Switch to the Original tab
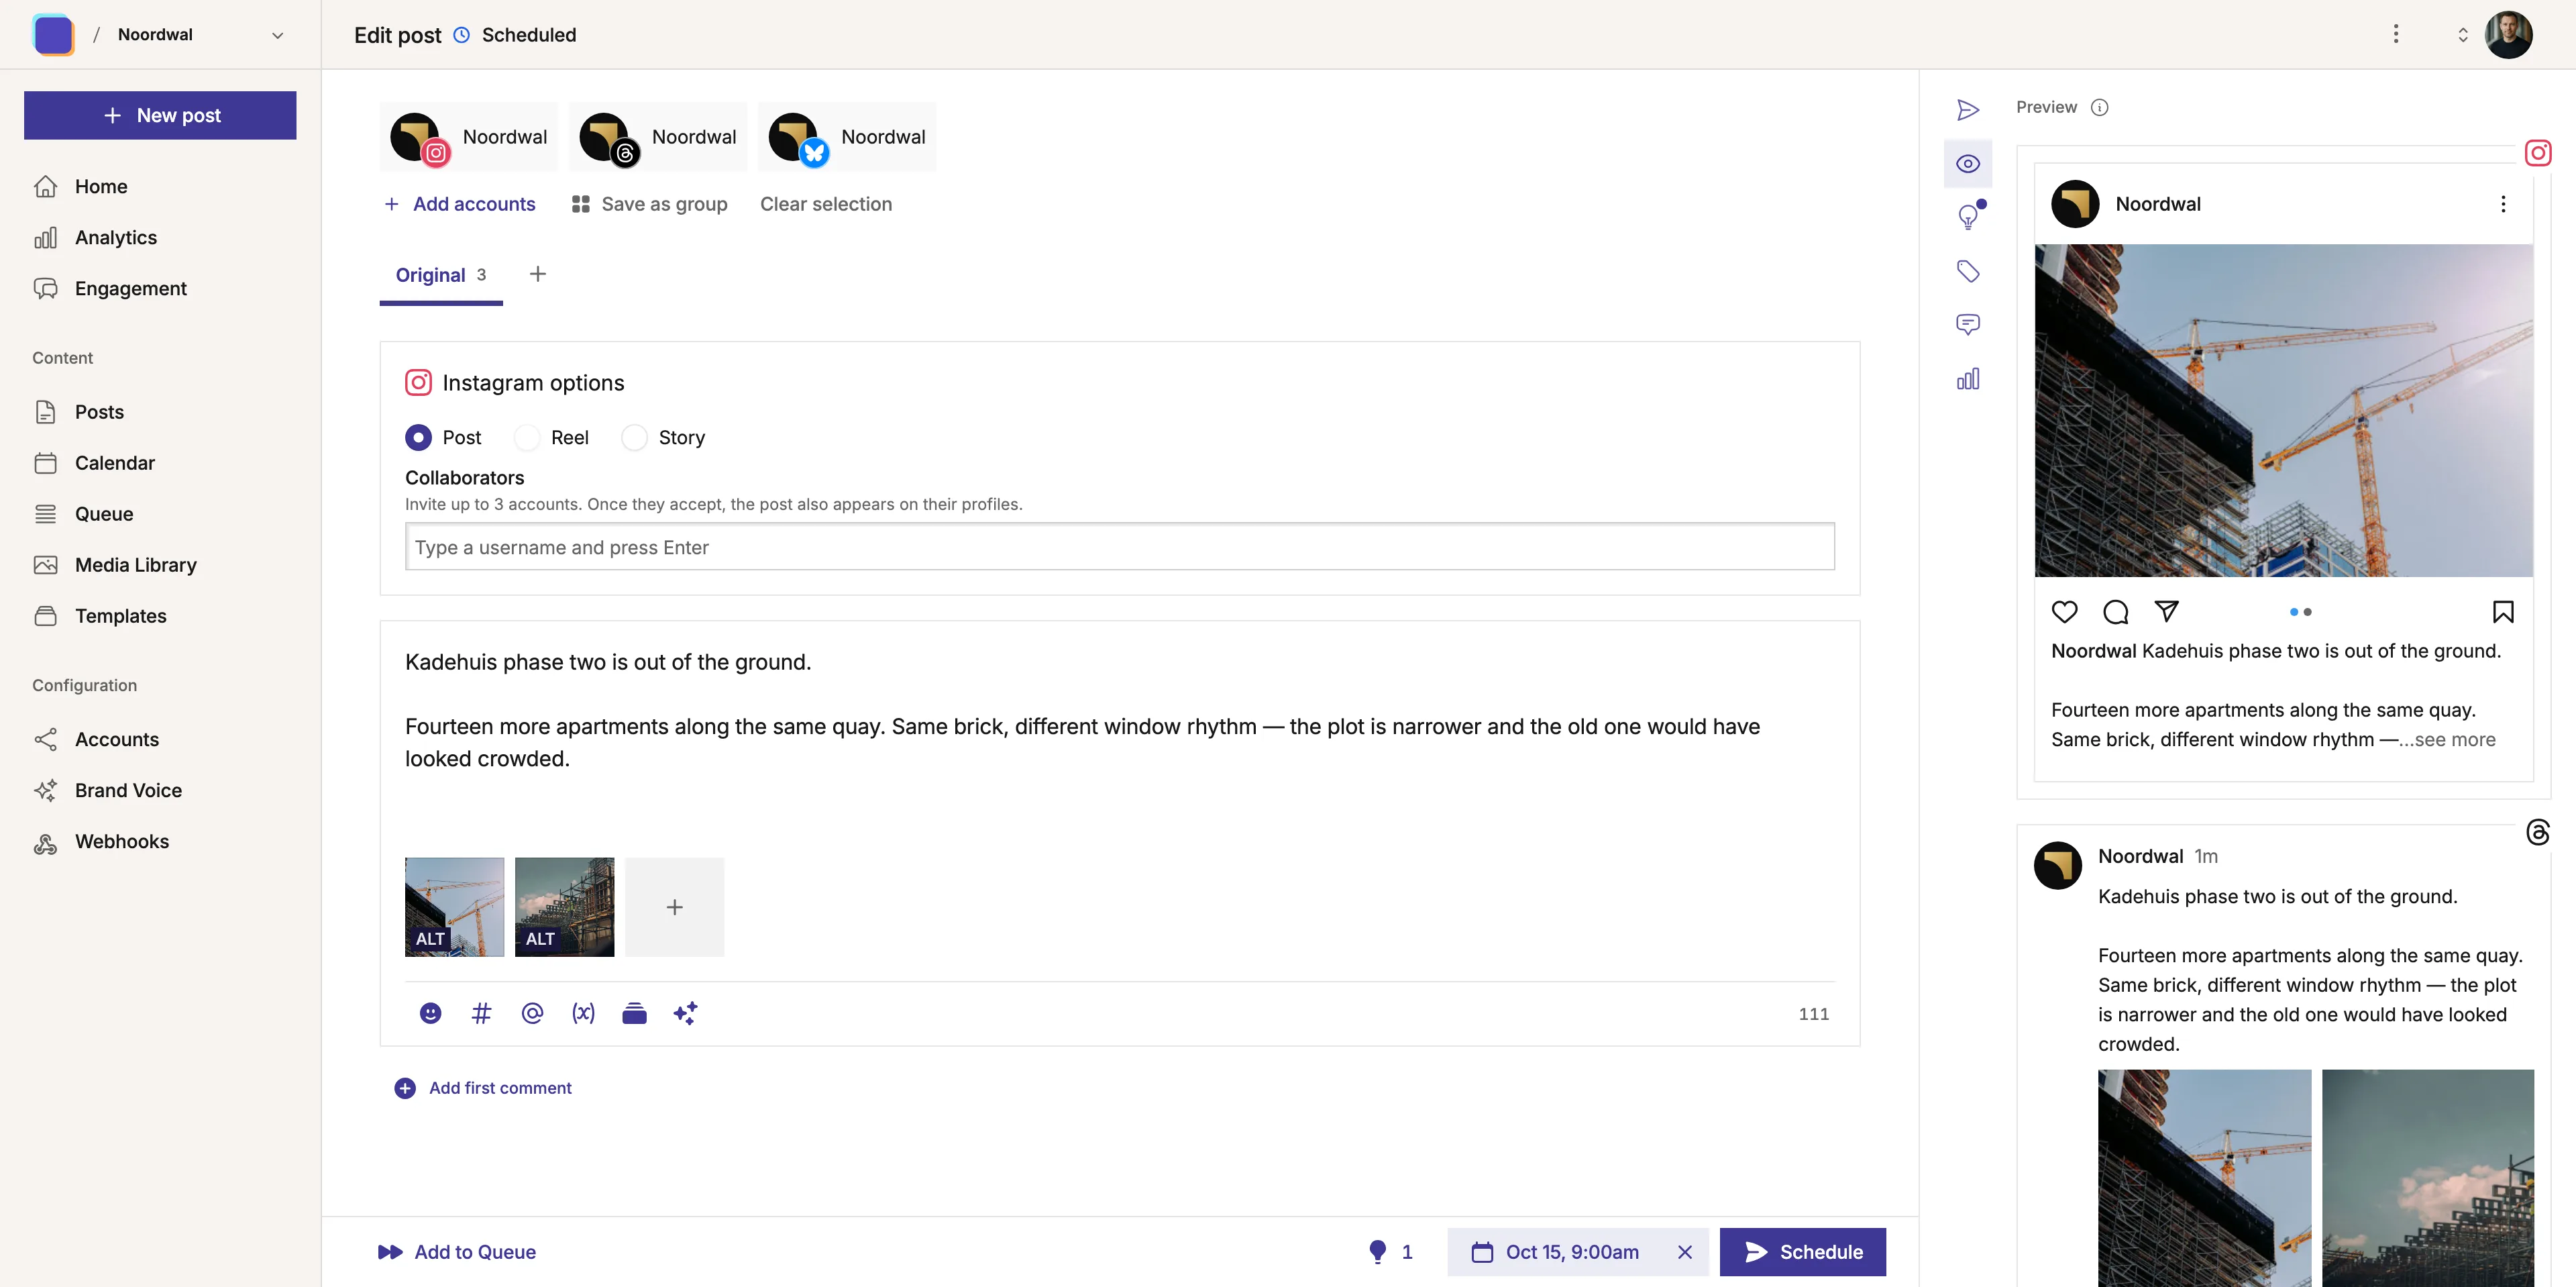This screenshot has width=2576, height=1287. click(441, 275)
